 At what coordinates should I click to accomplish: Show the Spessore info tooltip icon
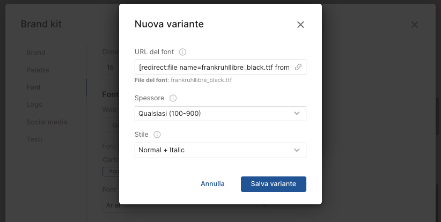click(173, 99)
